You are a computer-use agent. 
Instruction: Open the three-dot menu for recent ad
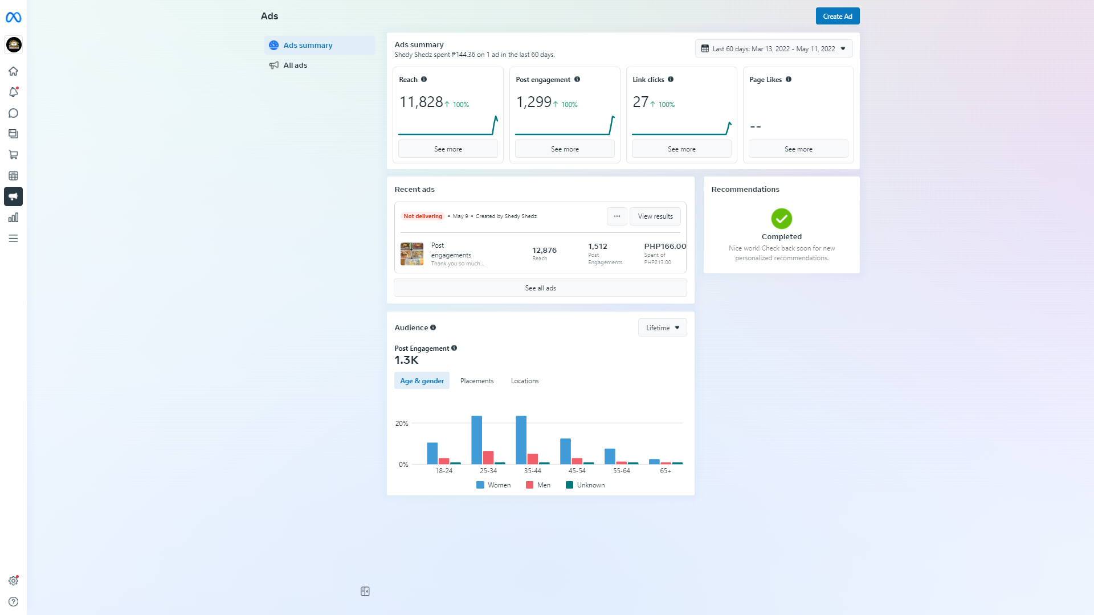click(617, 216)
